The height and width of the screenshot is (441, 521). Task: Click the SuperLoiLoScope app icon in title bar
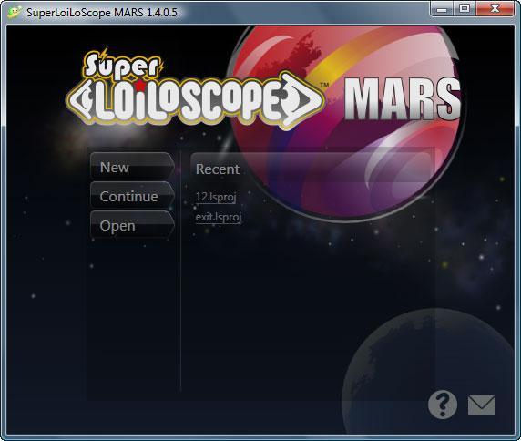pyautogui.click(x=15, y=12)
